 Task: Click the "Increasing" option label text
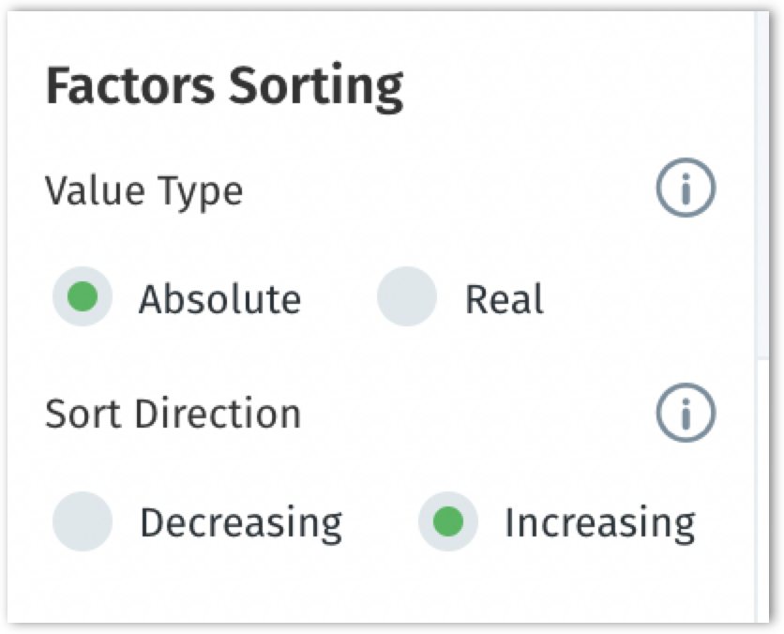pos(600,522)
